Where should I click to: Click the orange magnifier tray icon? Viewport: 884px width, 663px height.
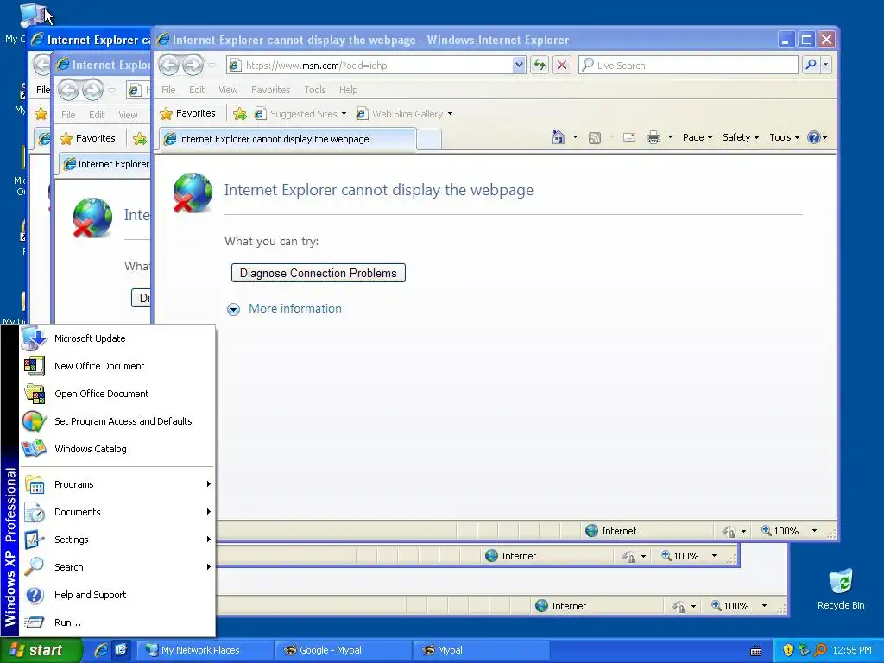point(820,650)
